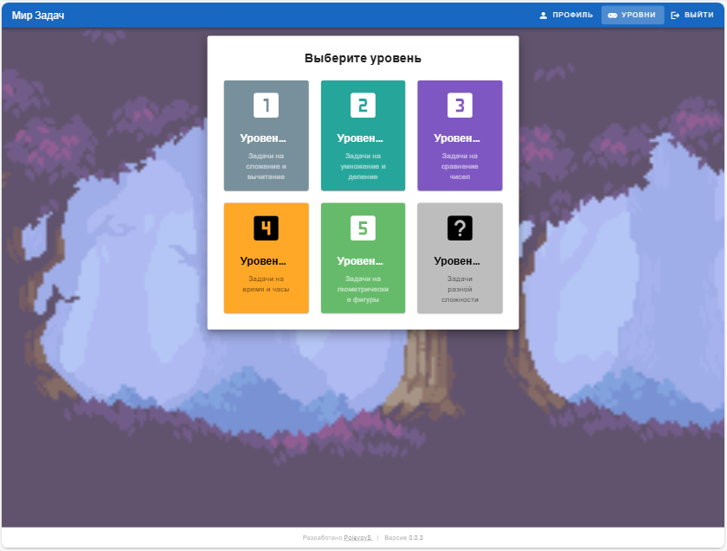Click the gamepad icon beside Уровни
727x551 pixels.
click(613, 16)
